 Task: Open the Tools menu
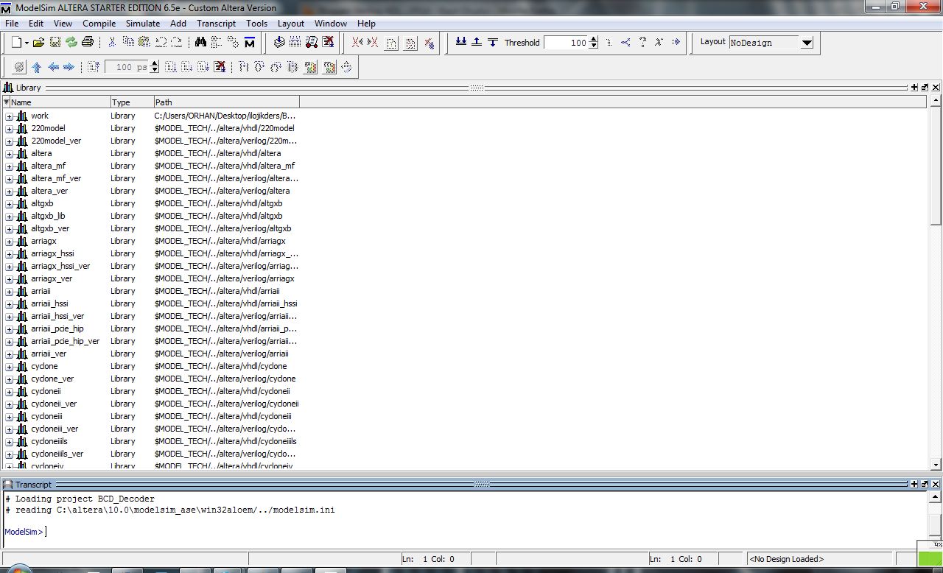pyautogui.click(x=256, y=24)
